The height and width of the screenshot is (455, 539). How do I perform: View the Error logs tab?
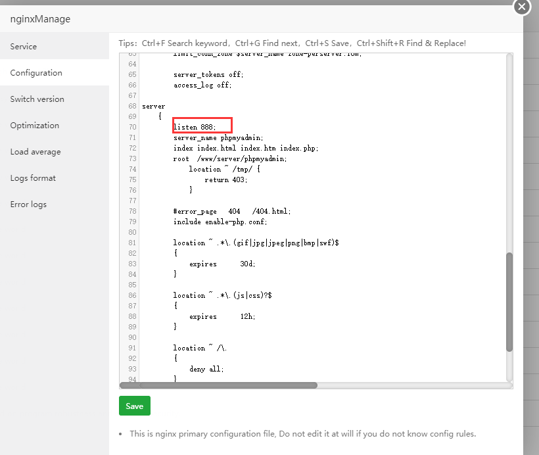point(28,204)
